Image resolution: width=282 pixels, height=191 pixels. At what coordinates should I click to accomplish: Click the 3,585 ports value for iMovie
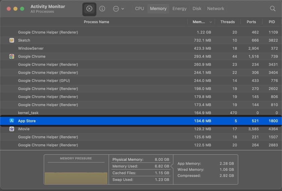coord(253,129)
